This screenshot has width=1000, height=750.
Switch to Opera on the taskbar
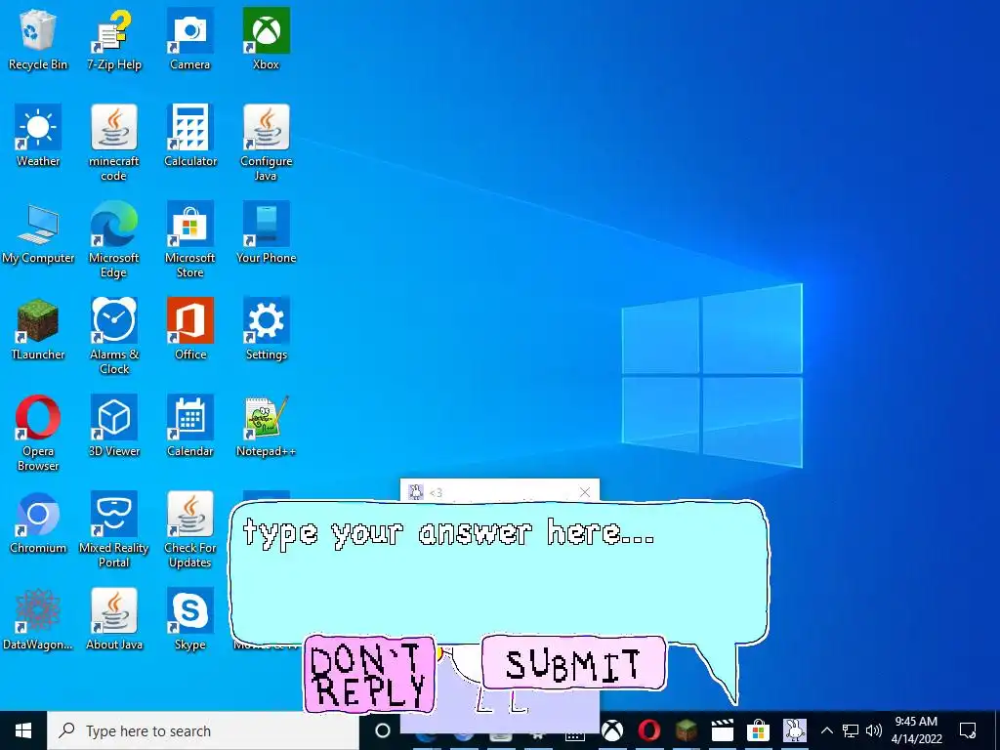click(x=649, y=730)
